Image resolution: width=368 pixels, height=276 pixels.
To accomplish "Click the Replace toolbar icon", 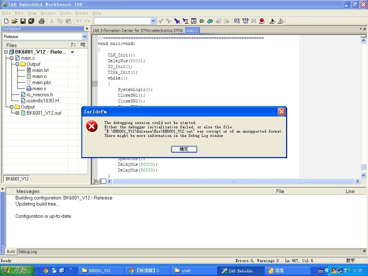I will (185, 21).
